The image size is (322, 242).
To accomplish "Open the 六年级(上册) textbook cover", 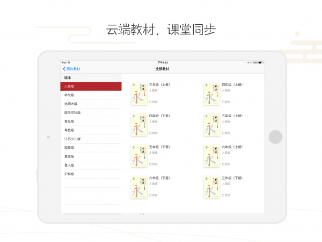I will 212,156.
